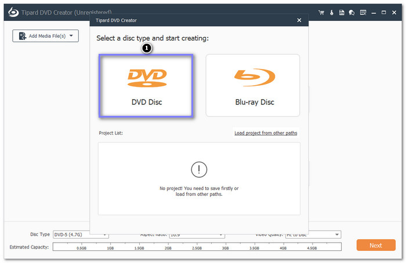
Task: Click the monitor menu icon in title bar
Action: tap(363, 12)
